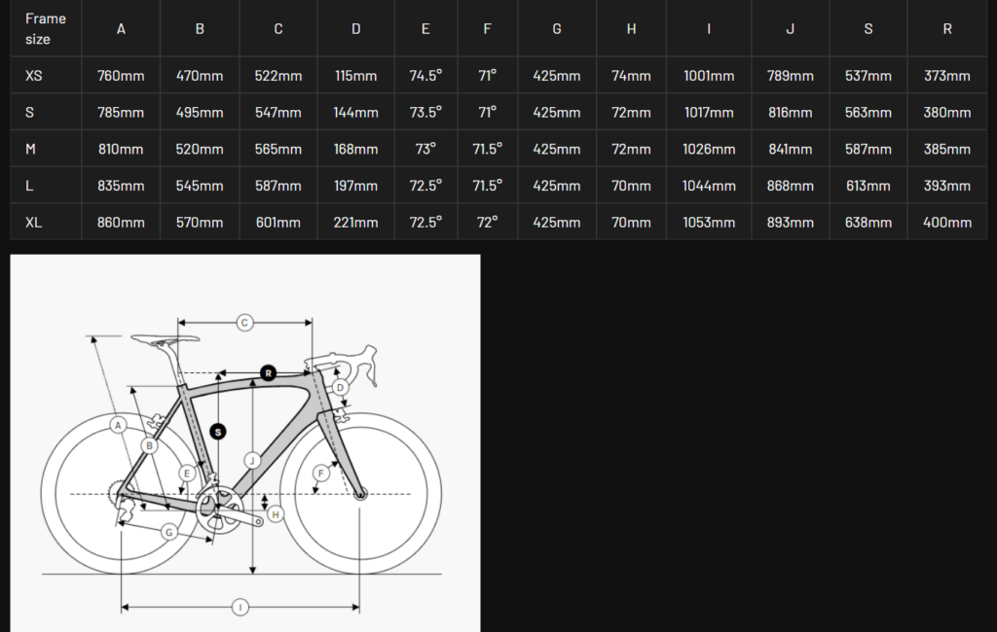This screenshot has width=997, height=632.
Task: Click the 400mm cell in the XL row
Action: [947, 223]
